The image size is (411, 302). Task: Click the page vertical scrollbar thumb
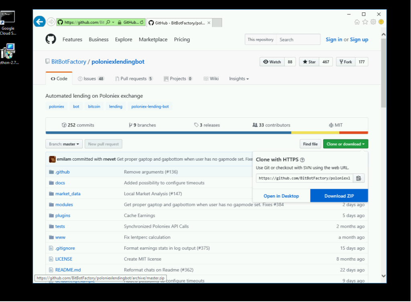coord(383,73)
